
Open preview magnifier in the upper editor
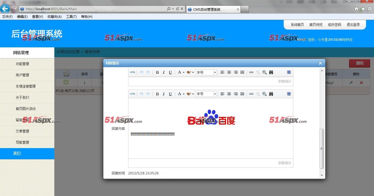(x=265, y=72)
